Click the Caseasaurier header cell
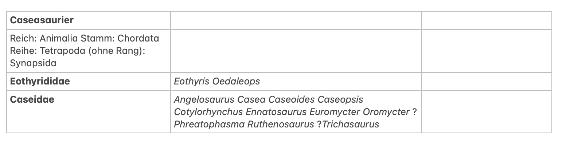 click(x=89, y=20)
